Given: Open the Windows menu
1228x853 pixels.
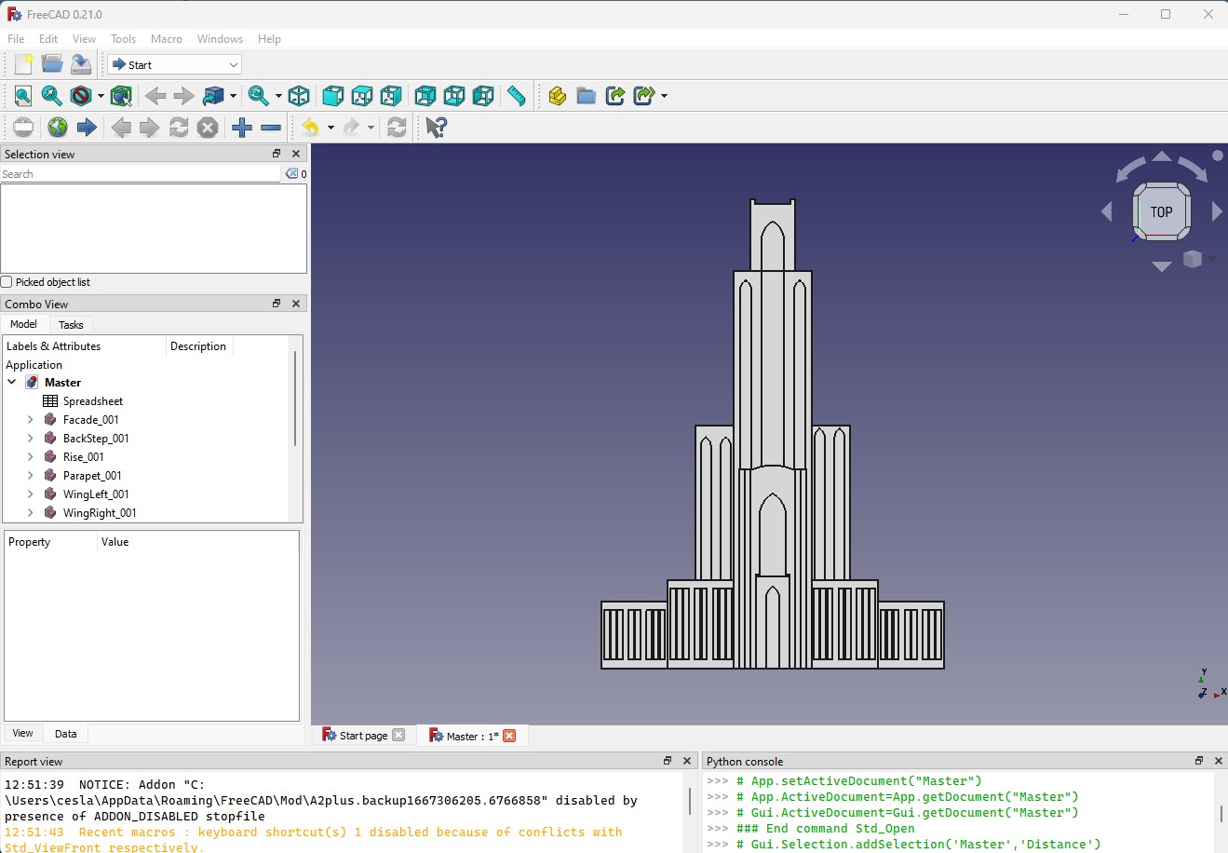Looking at the screenshot, I should point(220,39).
